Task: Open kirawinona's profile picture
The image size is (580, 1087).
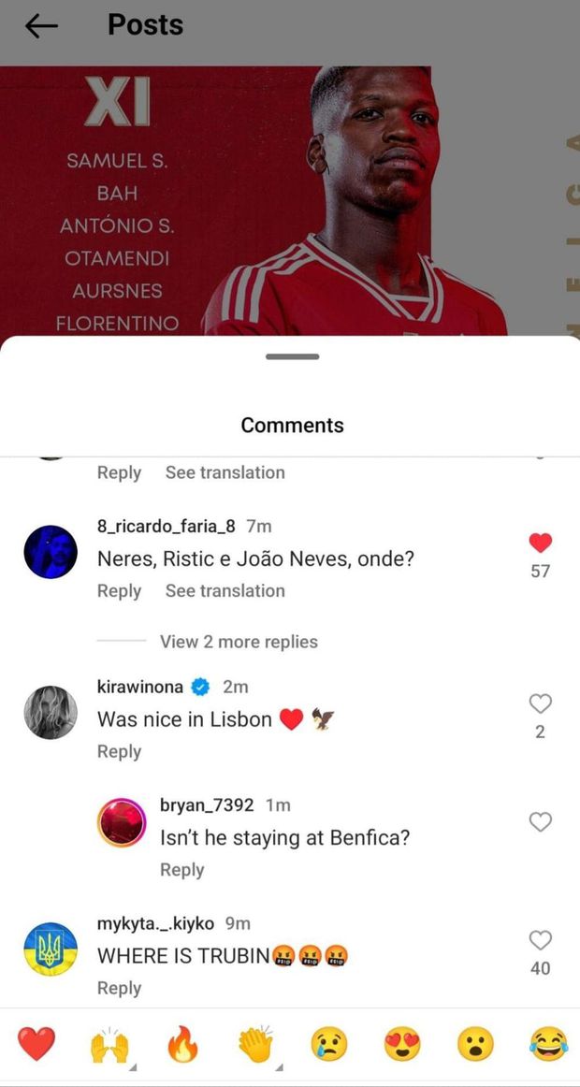Action: (x=51, y=712)
